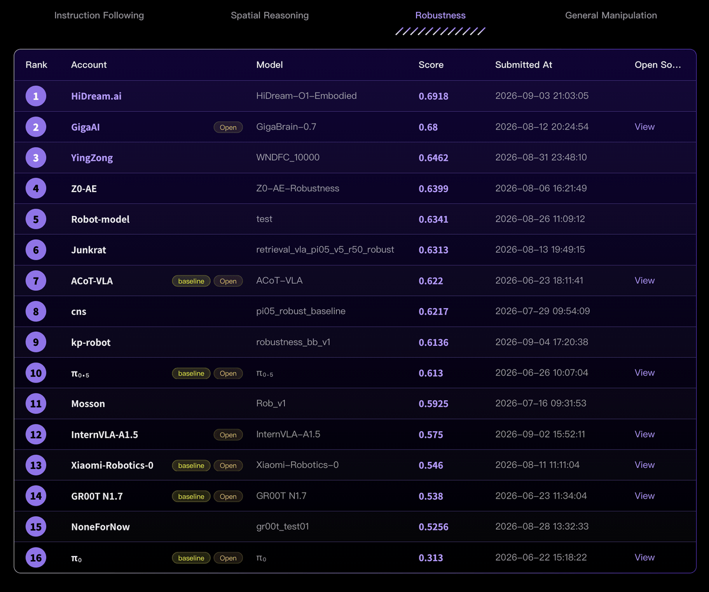Click the Open tag beside GigaAI
This screenshot has width=709, height=592.
pos(228,127)
